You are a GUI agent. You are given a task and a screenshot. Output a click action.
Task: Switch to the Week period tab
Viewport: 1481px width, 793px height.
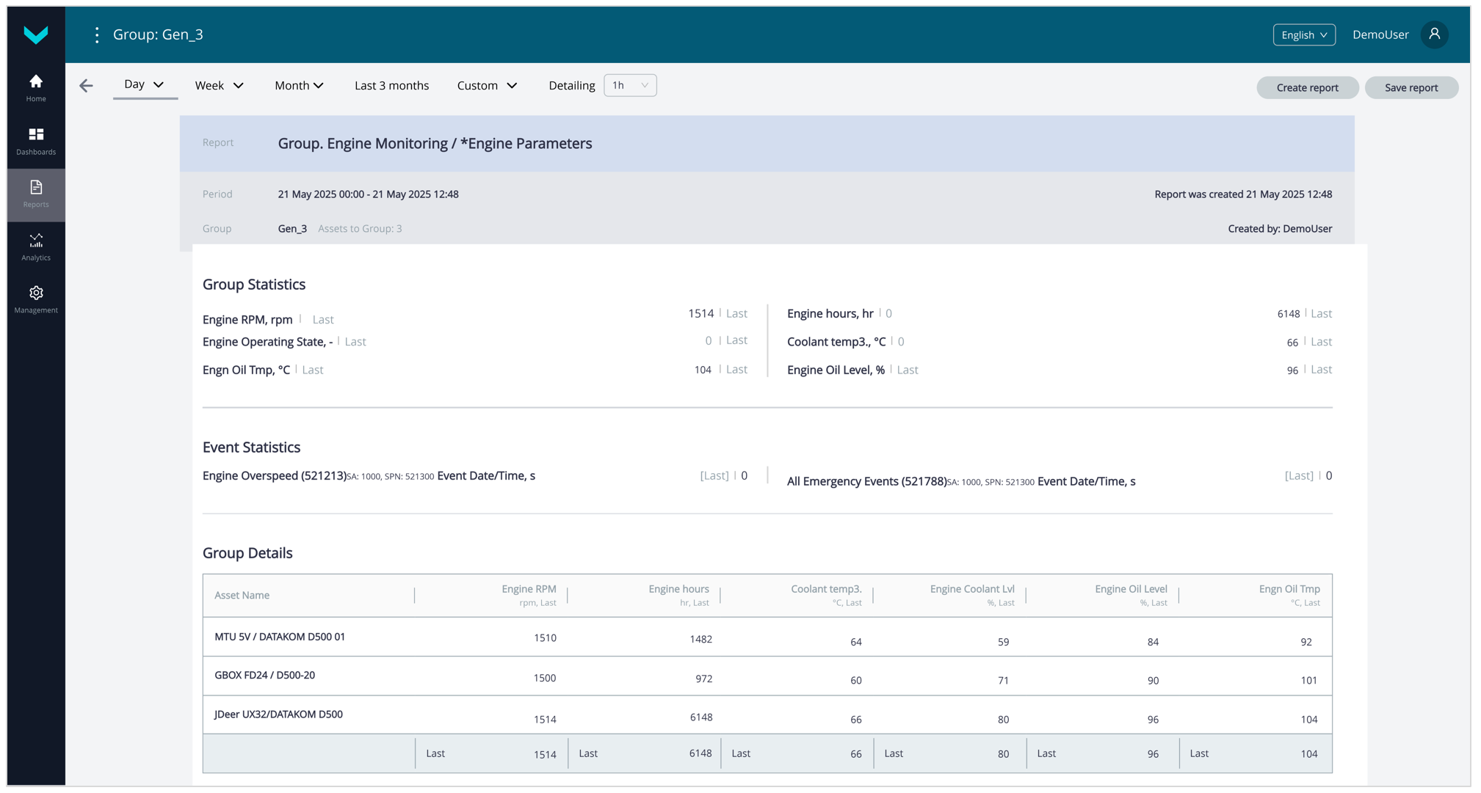coord(219,86)
